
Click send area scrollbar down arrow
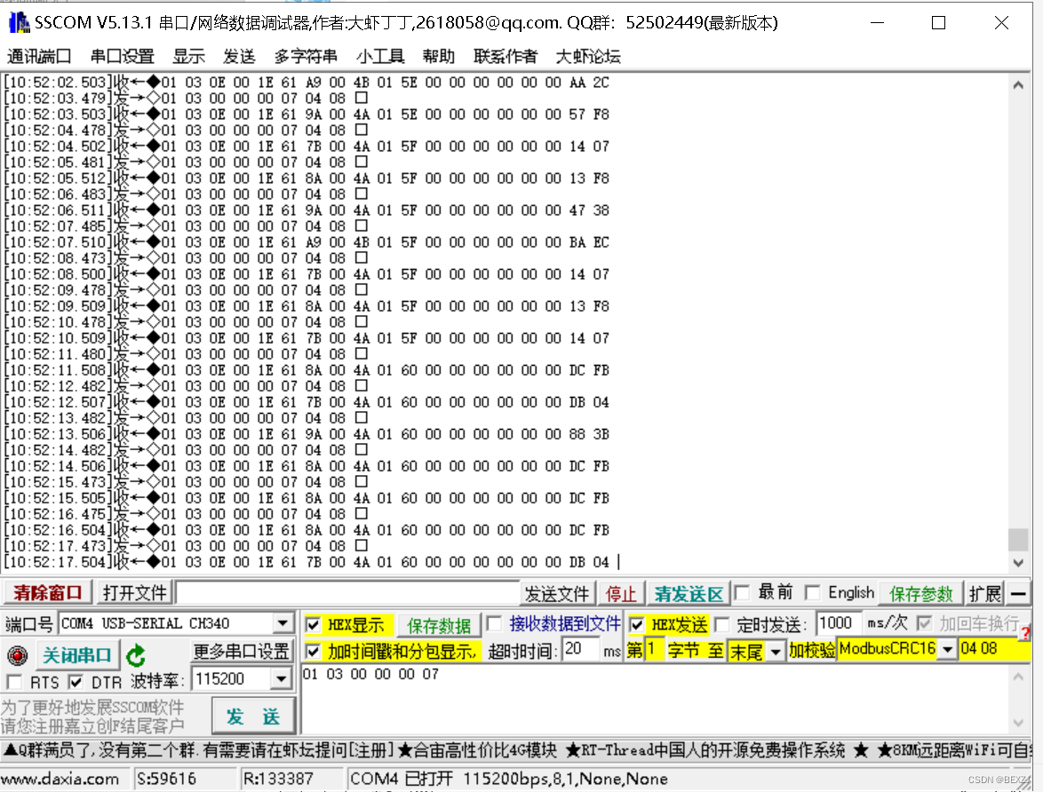coord(1018,722)
